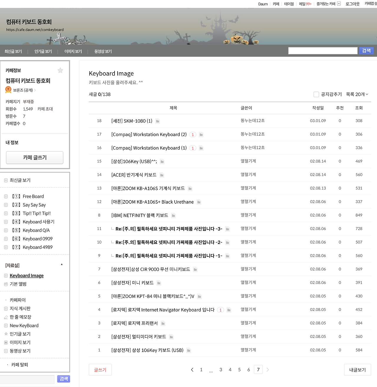
Task: Open the 목록 20개 list count dropdown
Action: [357, 94]
